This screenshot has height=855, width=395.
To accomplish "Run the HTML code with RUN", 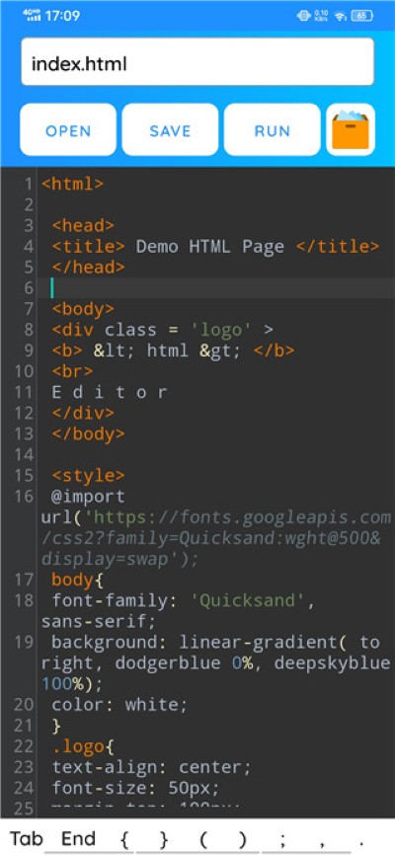I will tap(273, 129).
